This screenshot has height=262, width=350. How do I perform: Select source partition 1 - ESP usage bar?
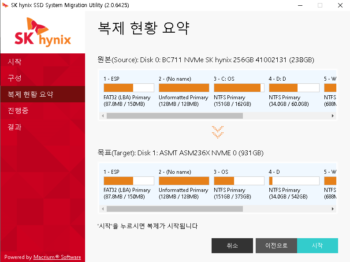pyautogui.click(x=129, y=88)
